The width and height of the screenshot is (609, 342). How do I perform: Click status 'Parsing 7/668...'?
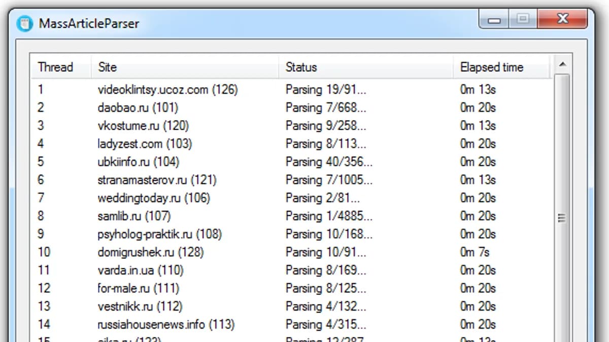pos(326,108)
